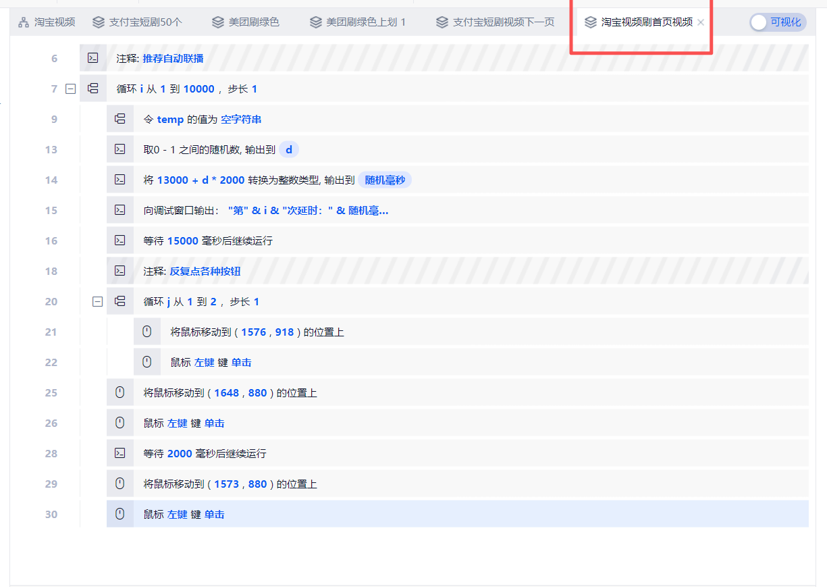Click the variable name temp
Screen dimensions: 827x587
(170, 119)
